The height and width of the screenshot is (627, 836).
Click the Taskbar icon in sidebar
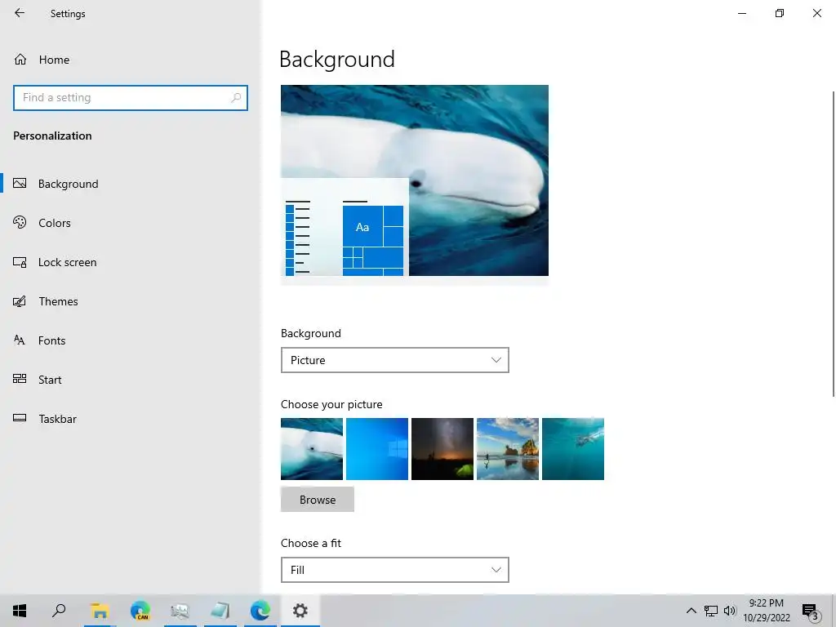(x=20, y=418)
